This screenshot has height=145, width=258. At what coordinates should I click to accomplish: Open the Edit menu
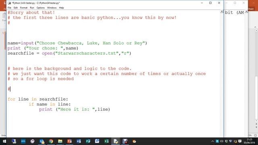click(15, 8)
